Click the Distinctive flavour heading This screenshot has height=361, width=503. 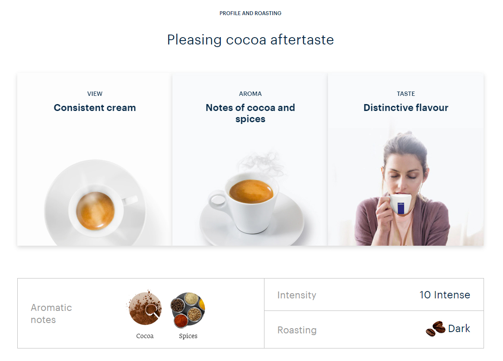coord(406,108)
